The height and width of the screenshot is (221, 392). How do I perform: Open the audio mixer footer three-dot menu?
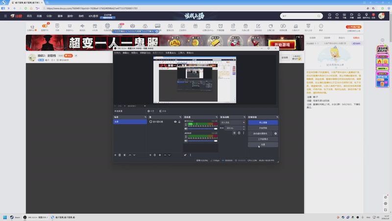pyautogui.click(x=190, y=155)
